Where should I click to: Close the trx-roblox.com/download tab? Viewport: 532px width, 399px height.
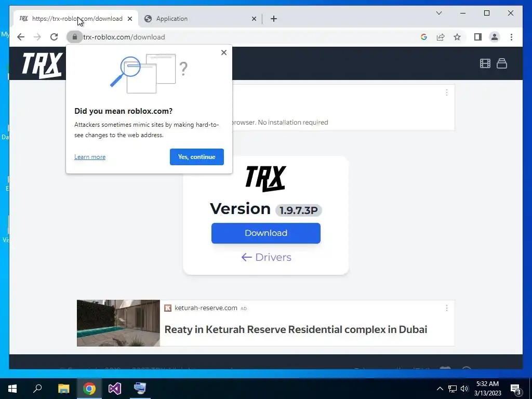click(x=129, y=19)
